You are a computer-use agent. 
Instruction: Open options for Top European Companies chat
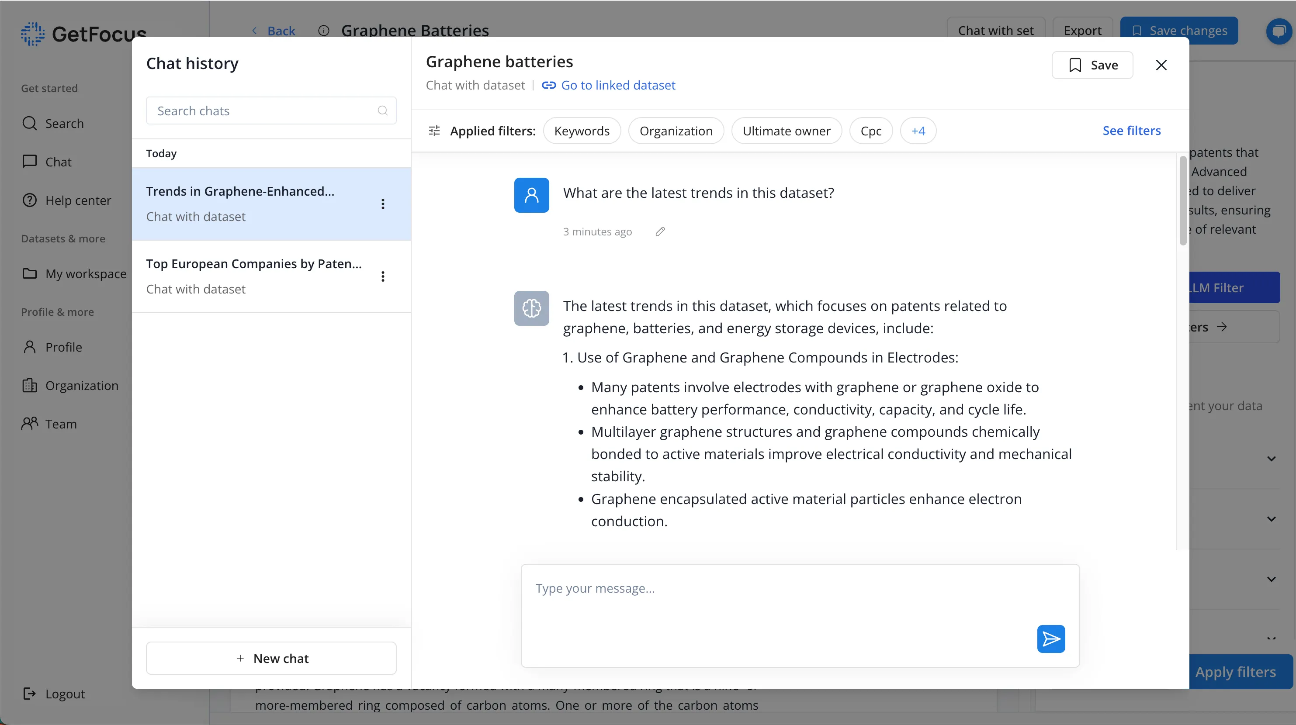383,276
